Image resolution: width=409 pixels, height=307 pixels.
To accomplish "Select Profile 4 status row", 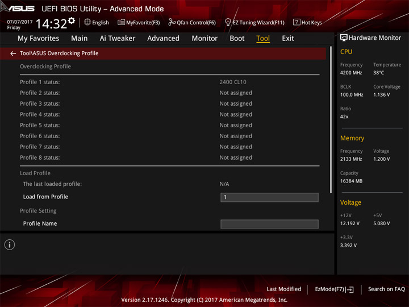I will [169, 114].
